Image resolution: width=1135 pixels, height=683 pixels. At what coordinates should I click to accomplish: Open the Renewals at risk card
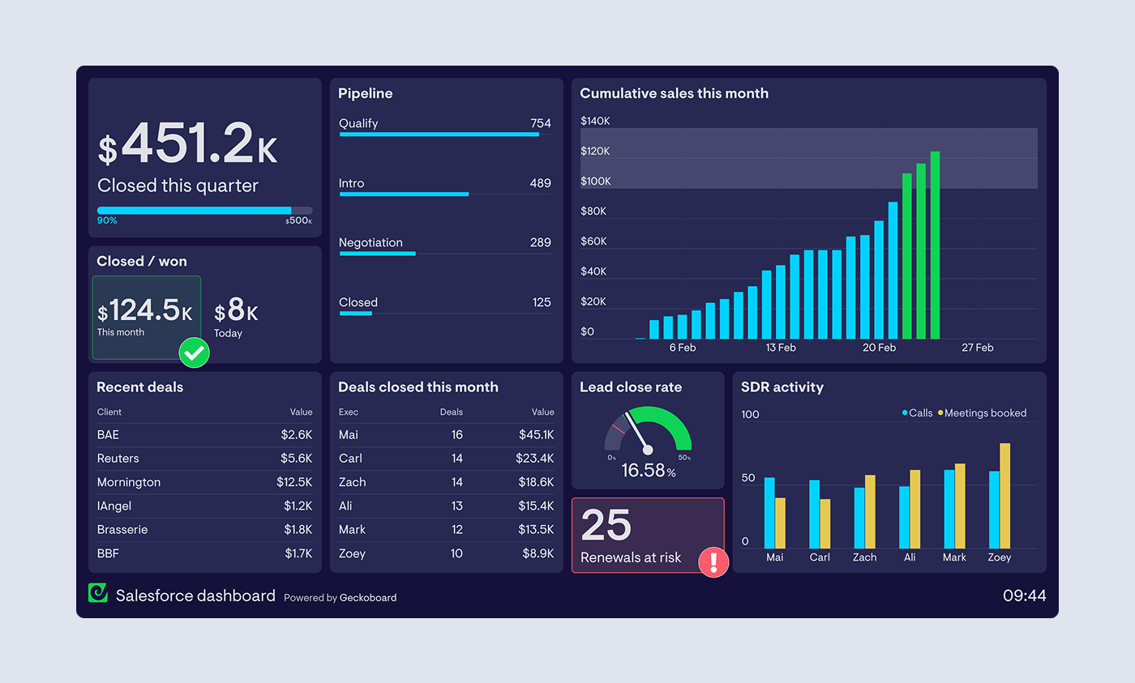point(647,535)
